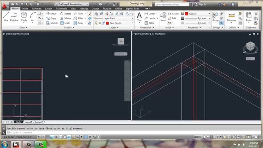Click the Scale tool
Screen dimensions: 263x148
(x=65, y=23)
